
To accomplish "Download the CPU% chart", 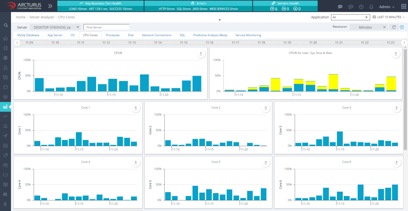I will (201, 54).
